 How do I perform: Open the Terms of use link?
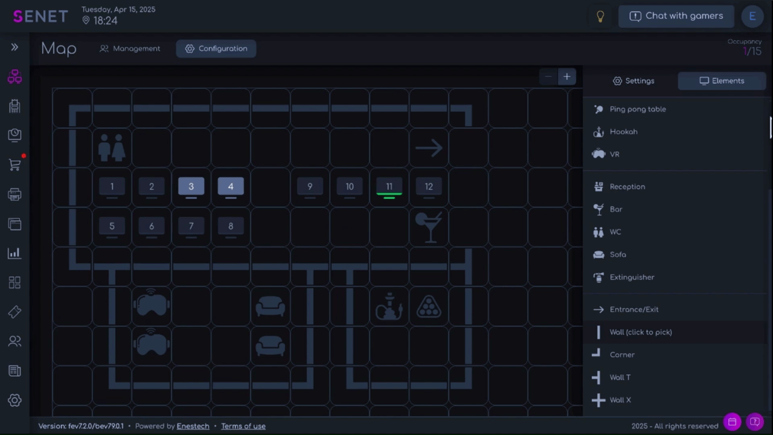click(243, 426)
